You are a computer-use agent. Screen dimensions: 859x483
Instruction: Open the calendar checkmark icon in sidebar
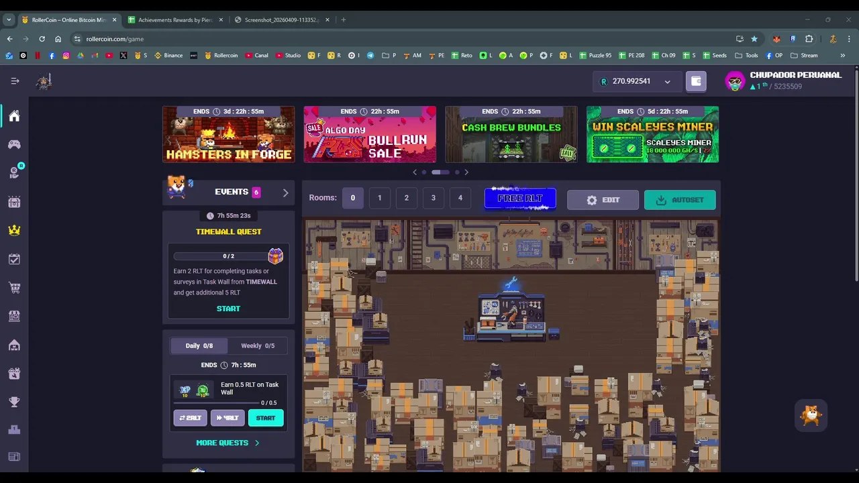pos(14,259)
